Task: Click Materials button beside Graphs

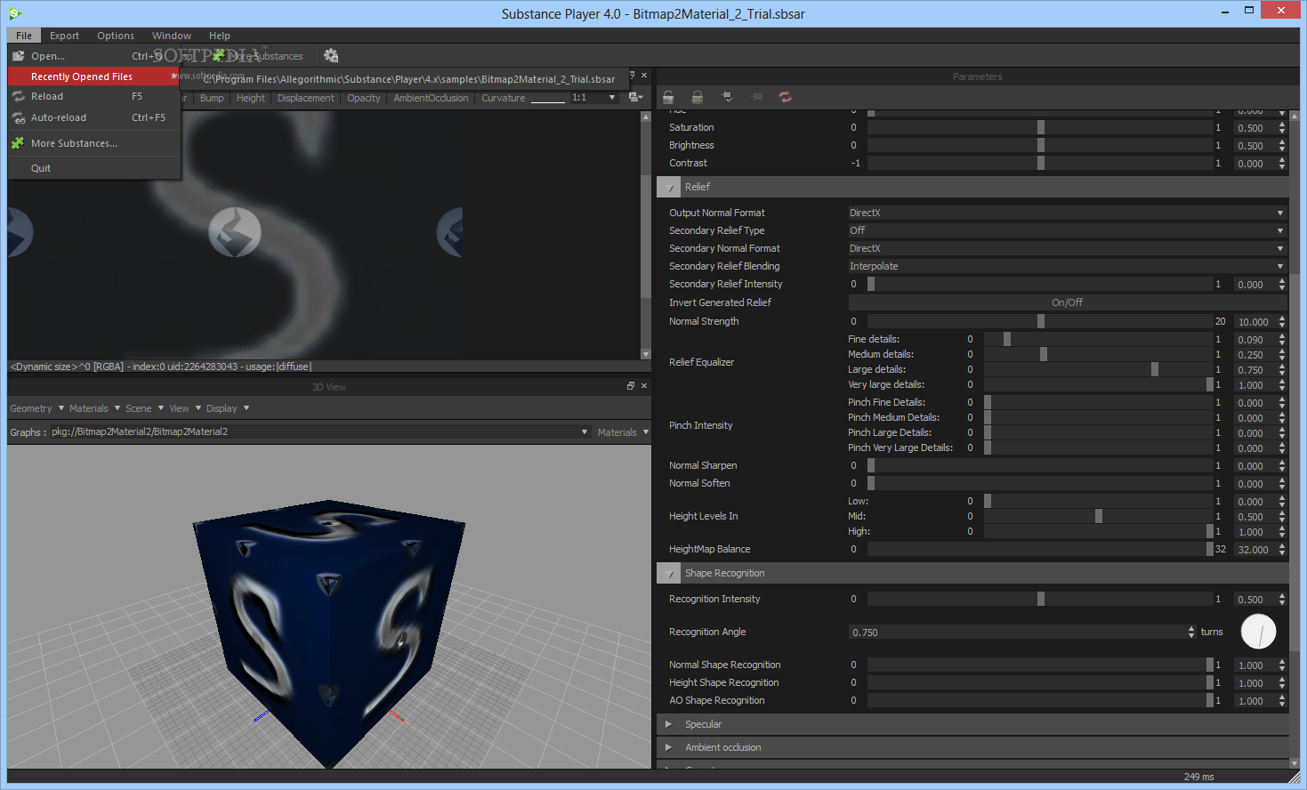Action: pos(622,431)
